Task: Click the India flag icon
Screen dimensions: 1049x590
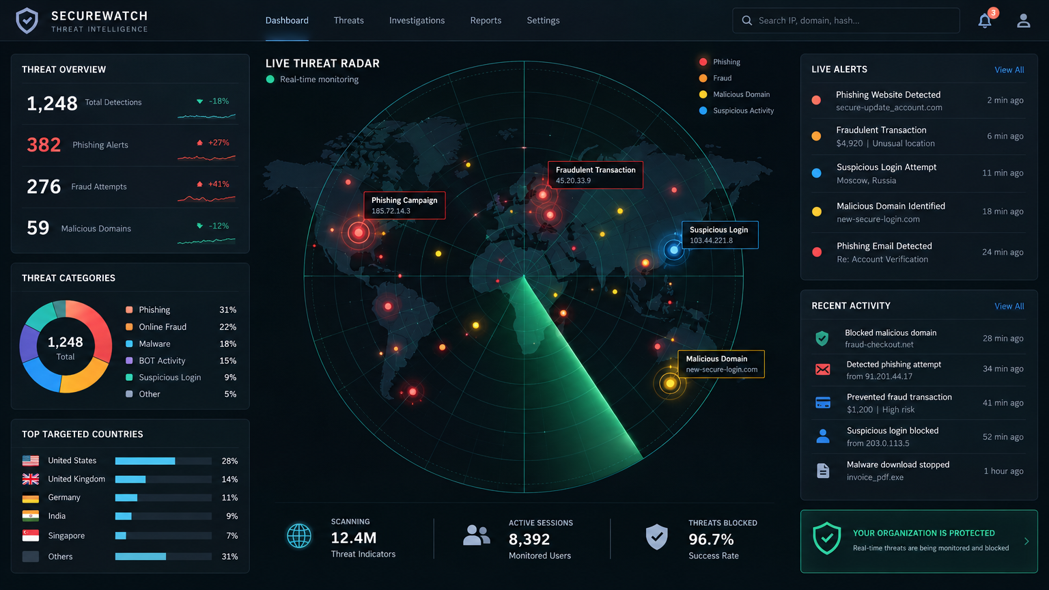Action: (x=31, y=516)
